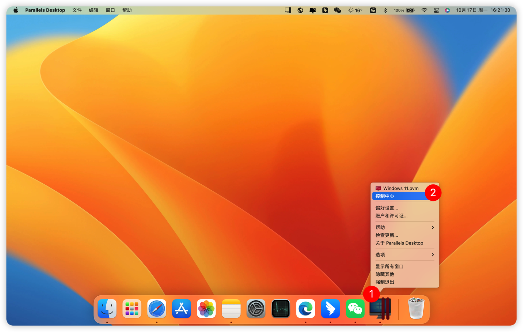The width and height of the screenshot is (523, 332).
Task: Open Finder from the Dock
Action: (107, 309)
